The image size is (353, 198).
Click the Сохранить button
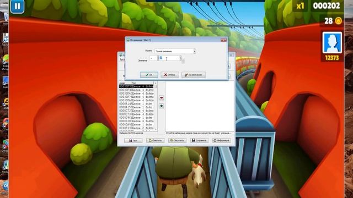[x=199, y=141]
